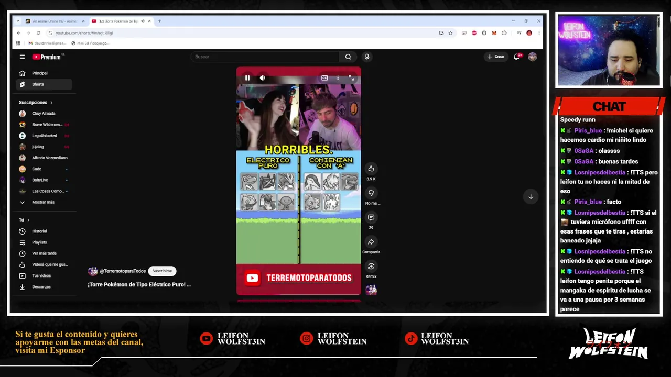Click browser forward arrow

[x=28, y=33]
